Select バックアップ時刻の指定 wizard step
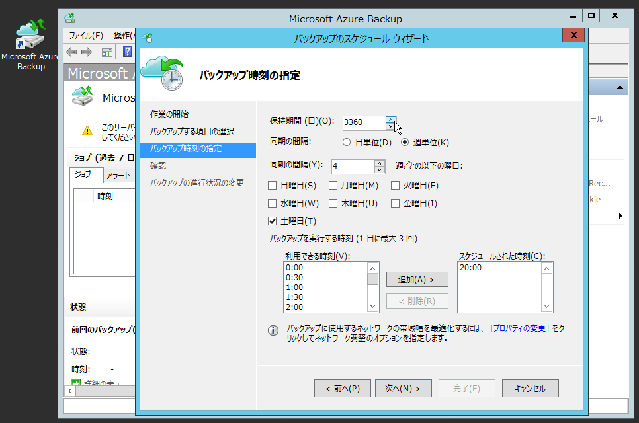The image size is (639, 423). pyautogui.click(x=198, y=149)
